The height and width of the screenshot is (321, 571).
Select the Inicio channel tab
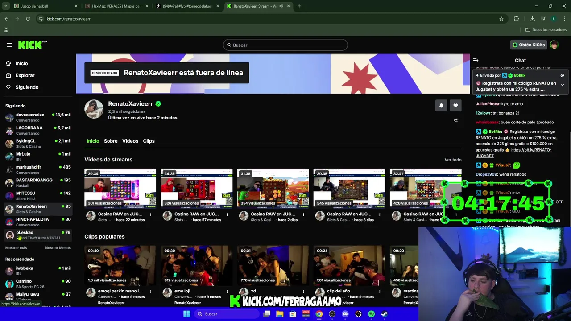coord(93,141)
